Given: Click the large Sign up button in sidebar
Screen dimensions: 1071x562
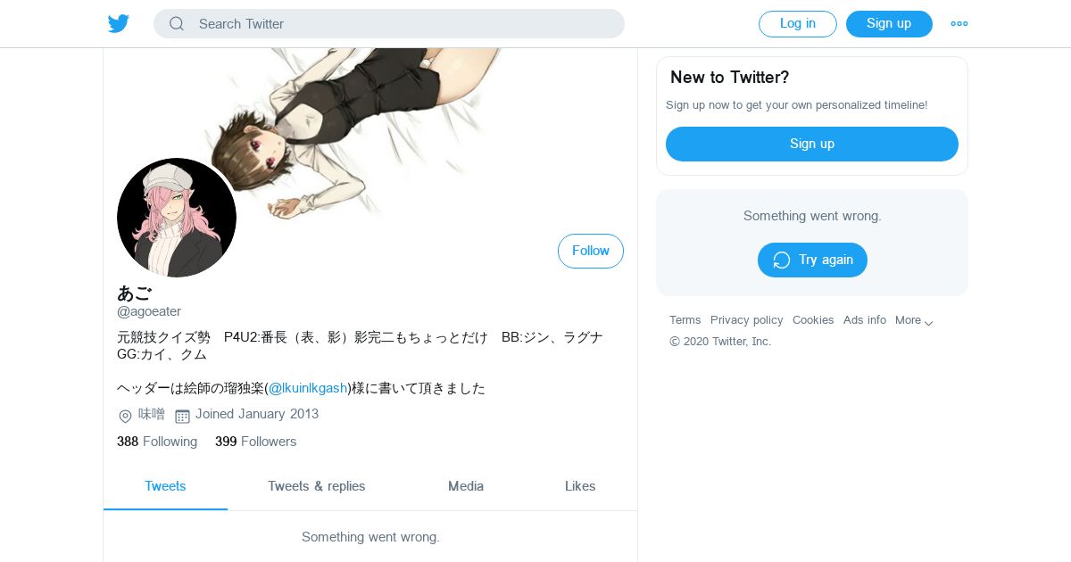Looking at the screenshot, I should click(812, 144).
